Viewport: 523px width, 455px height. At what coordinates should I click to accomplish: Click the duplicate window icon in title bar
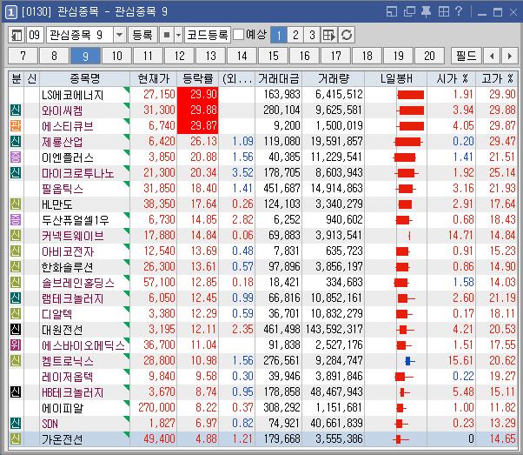(x=409, y=12)
